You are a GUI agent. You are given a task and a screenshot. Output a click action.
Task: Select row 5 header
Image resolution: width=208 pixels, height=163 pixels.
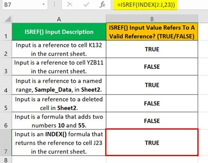(6, 104)
